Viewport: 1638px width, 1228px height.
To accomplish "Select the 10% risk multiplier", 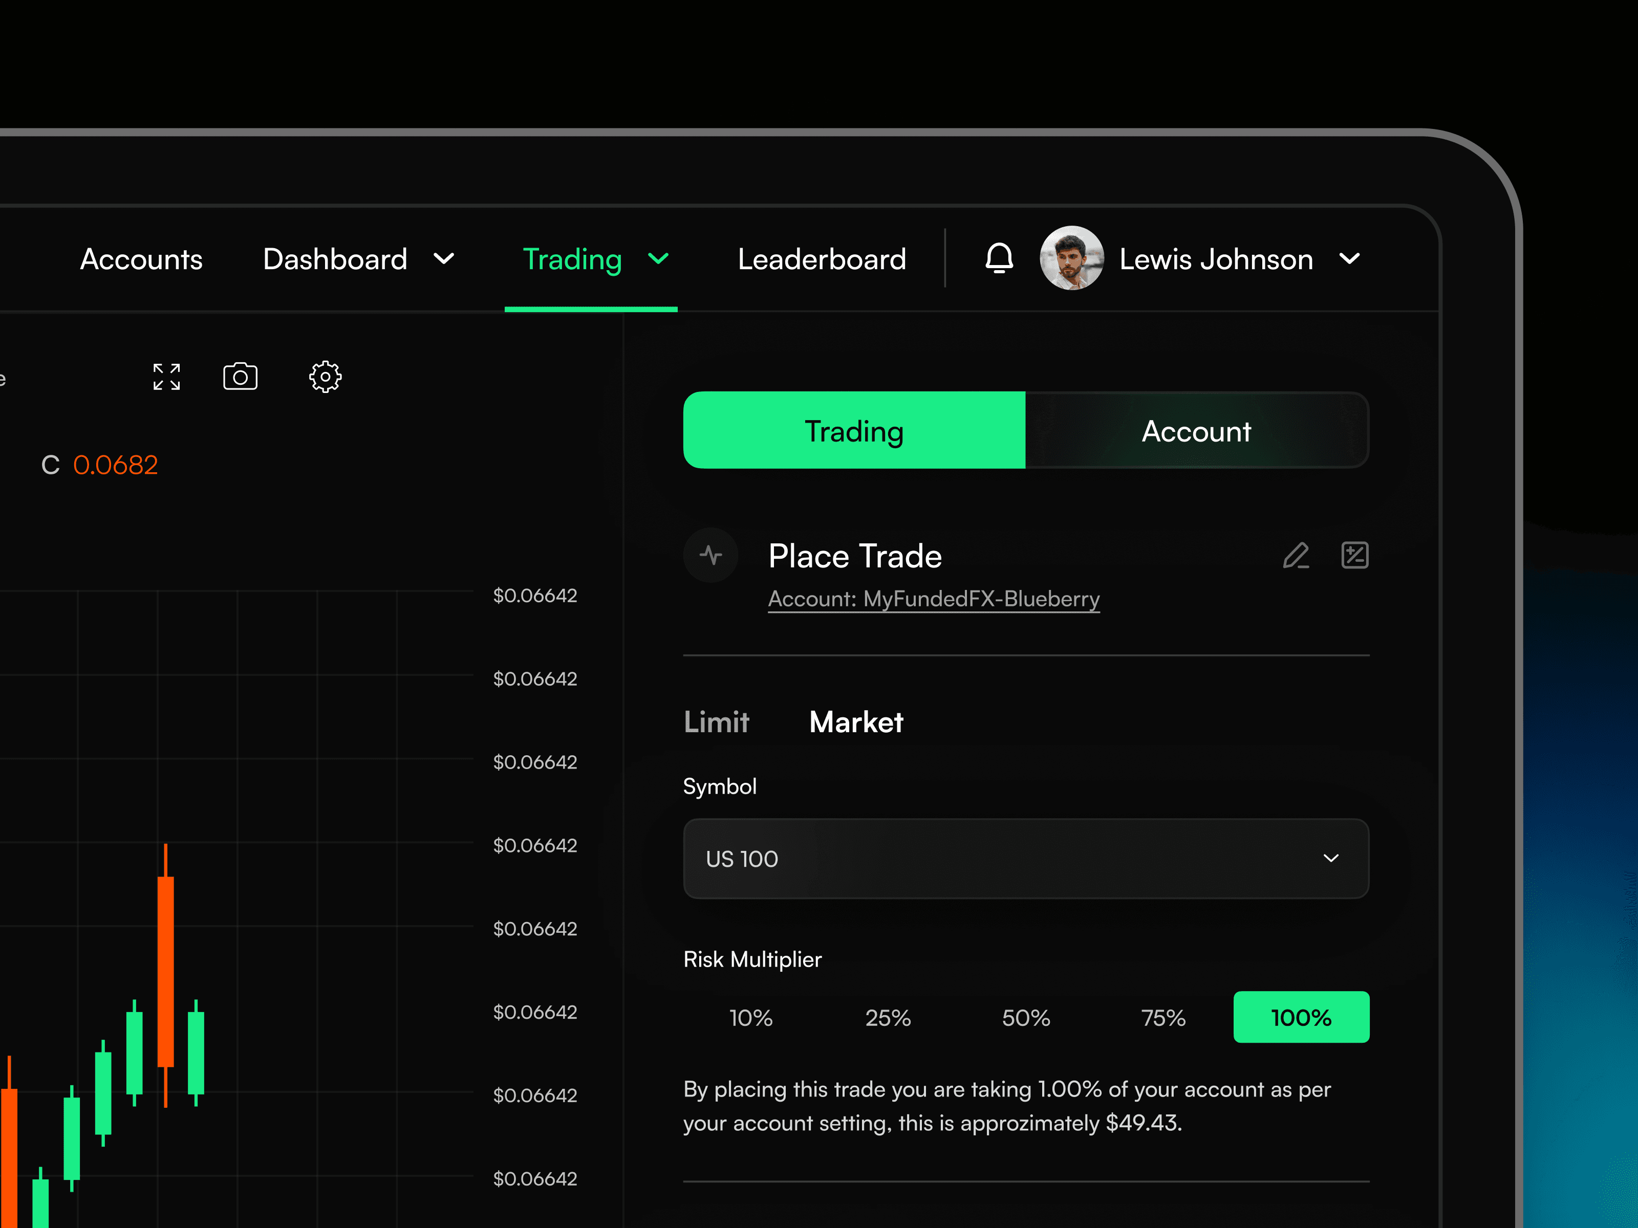I will coord(751,1018).
